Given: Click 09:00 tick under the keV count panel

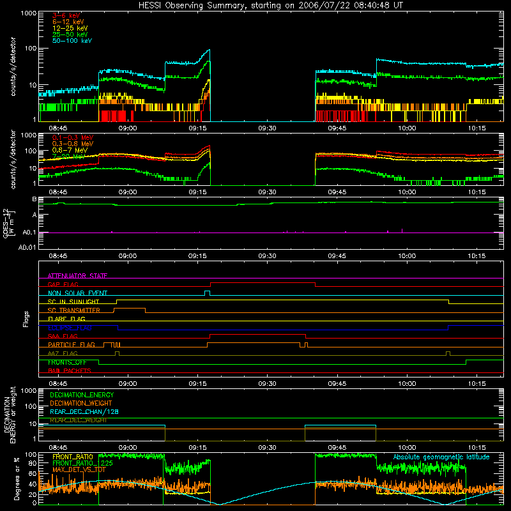Looking at the screenshot, I should tap(127, 128).
